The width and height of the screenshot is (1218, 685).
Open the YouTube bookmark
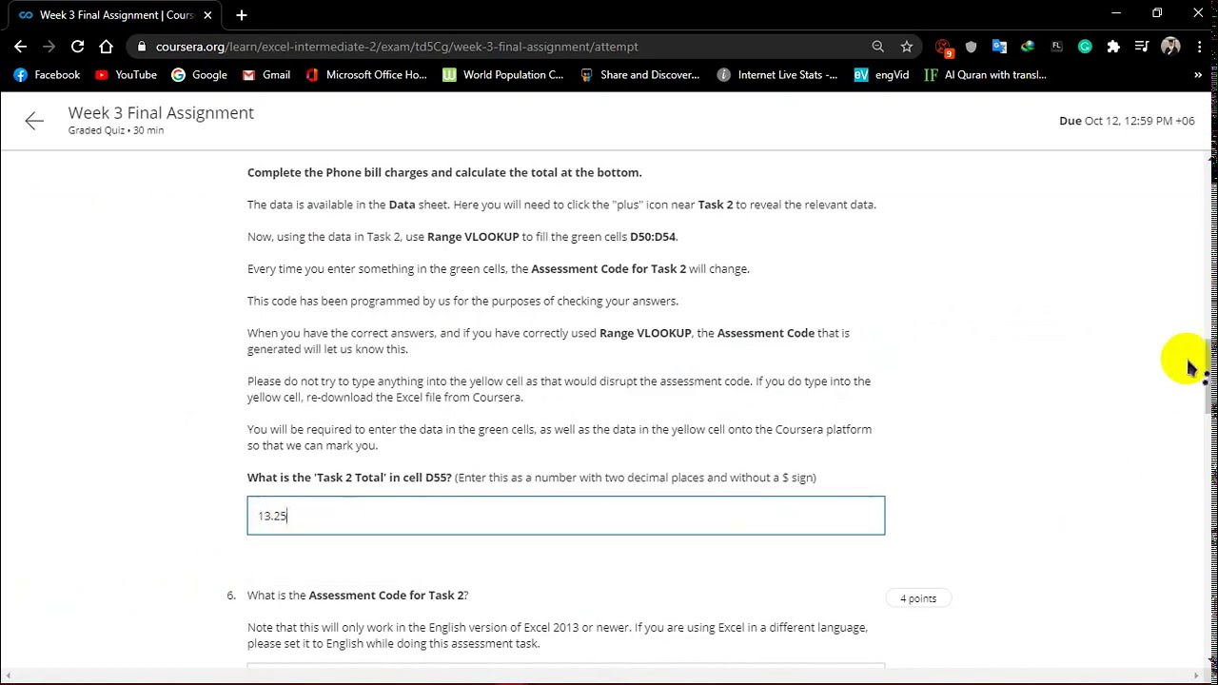point(126,74)
